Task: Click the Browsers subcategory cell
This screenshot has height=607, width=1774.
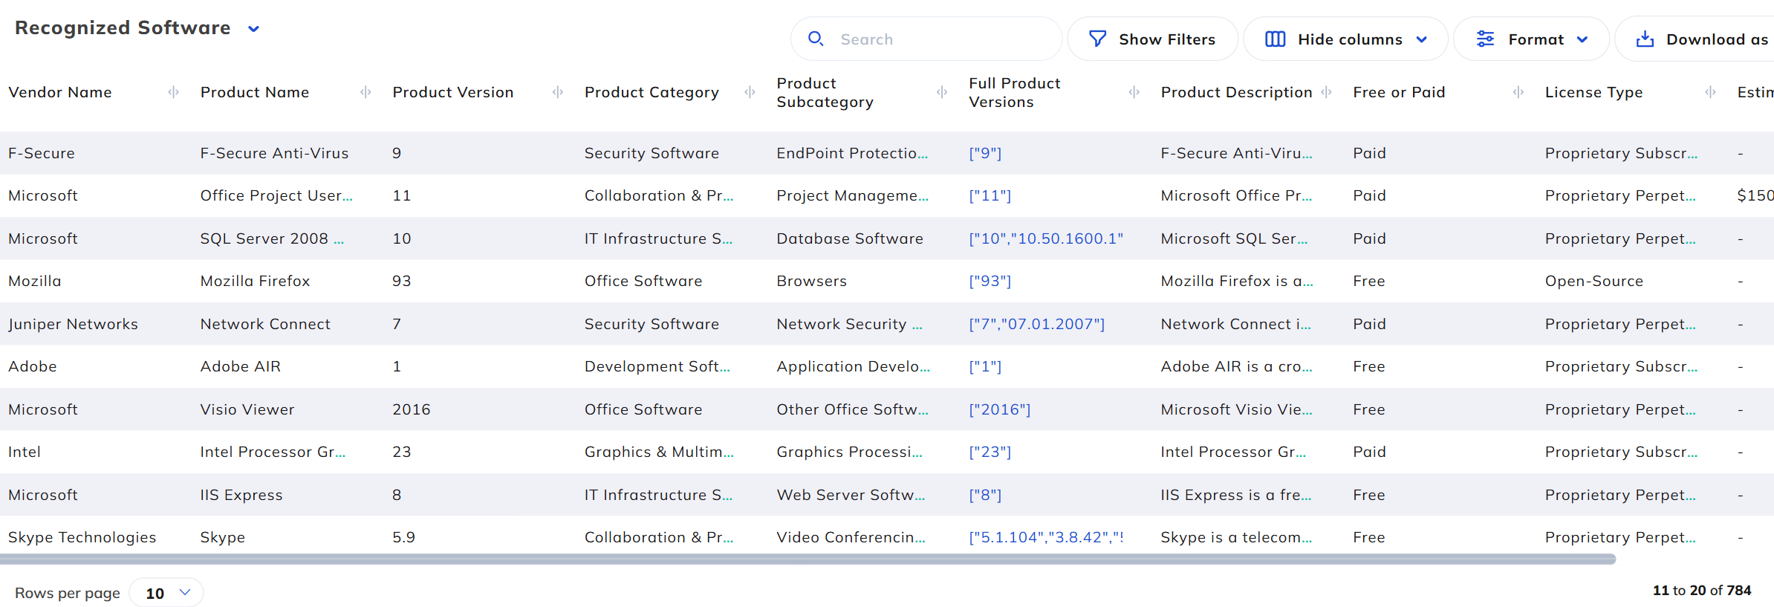Action: coord(811,281)
